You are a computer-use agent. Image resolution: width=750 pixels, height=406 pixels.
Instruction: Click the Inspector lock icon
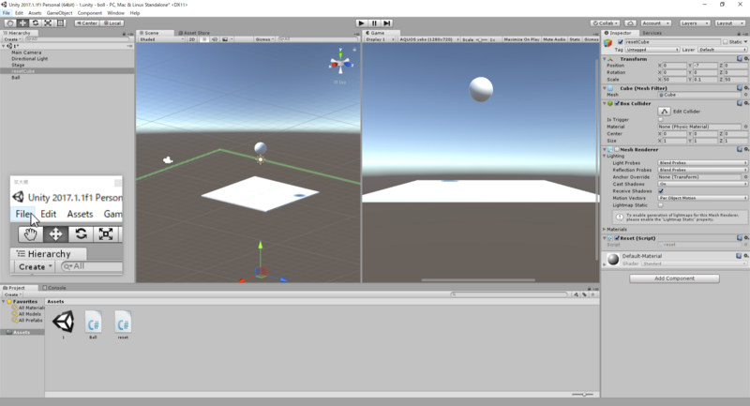pyautogui.click(x=739, y=33)
